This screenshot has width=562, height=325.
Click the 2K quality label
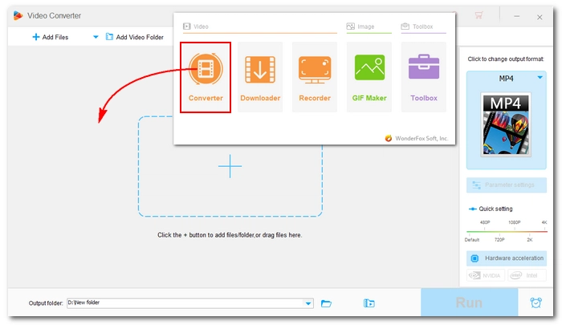[x=529, y=240]
